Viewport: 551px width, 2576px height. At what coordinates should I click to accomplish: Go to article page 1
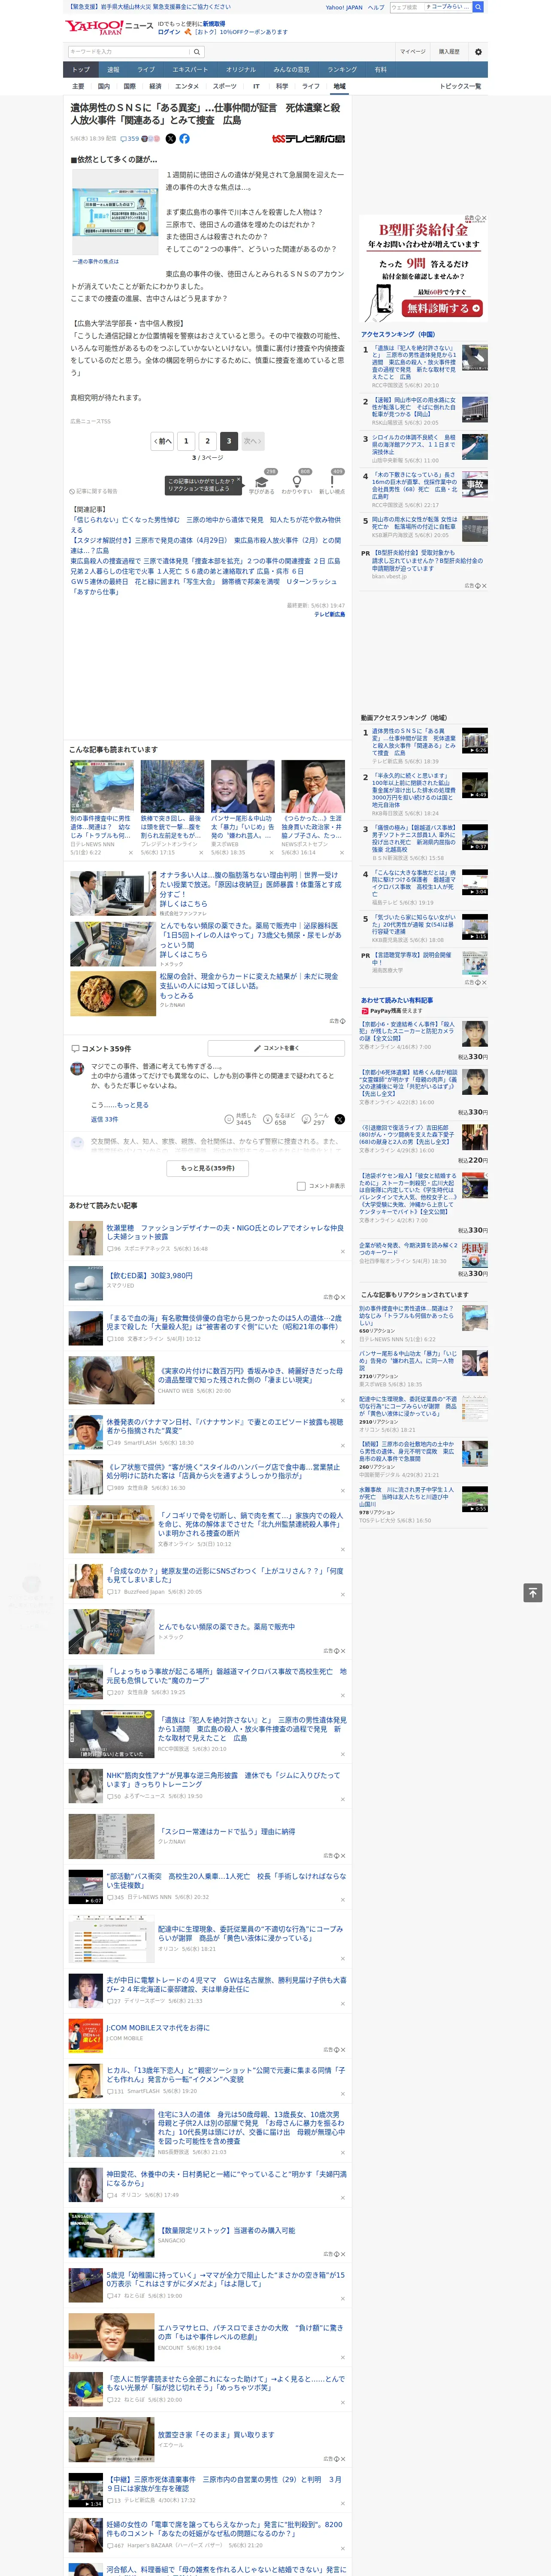tap(186, 441)
